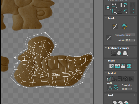Viewport: 139px width, 104px height.
Task: Click the Falloff spinner arrows
Action: click(134, 40)
